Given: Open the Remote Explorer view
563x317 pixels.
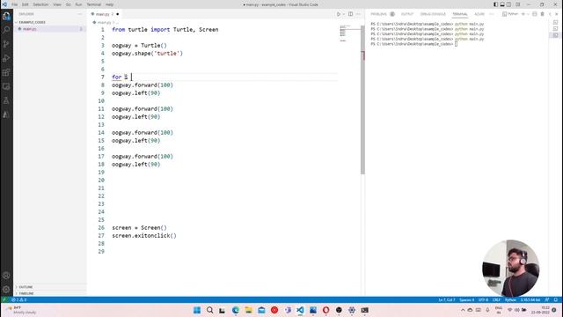Looking at the screenshot, I should click(x=6, y=86).
